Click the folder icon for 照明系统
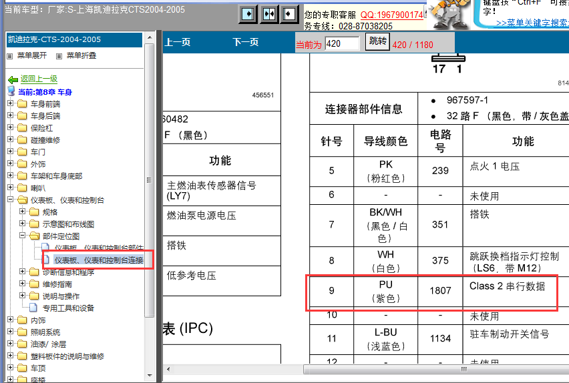Viewport: 569px width, 383px height. 22,332
